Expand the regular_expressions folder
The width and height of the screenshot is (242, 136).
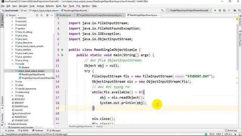point(12,89)
